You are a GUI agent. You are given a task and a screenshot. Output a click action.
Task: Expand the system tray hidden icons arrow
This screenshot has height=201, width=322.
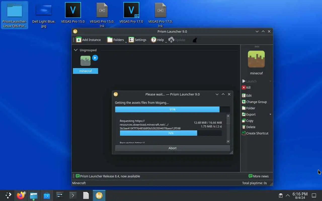pos(288,195)
